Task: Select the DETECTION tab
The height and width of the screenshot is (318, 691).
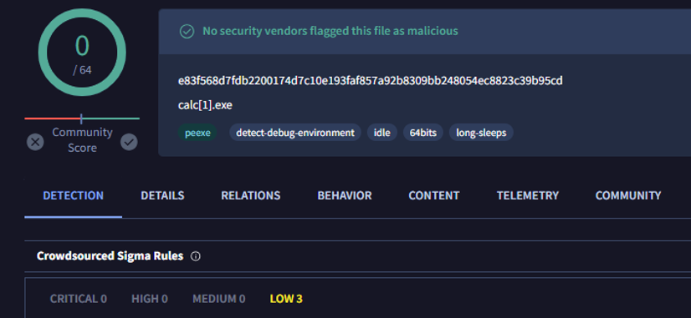Action: [x=73, y=195]
